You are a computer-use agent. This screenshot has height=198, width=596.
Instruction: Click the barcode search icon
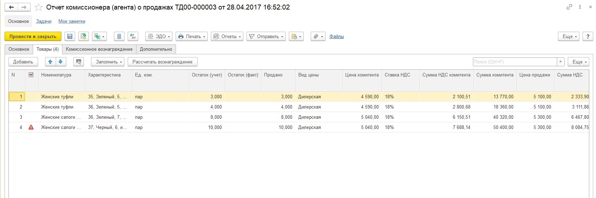click(79, 62)
